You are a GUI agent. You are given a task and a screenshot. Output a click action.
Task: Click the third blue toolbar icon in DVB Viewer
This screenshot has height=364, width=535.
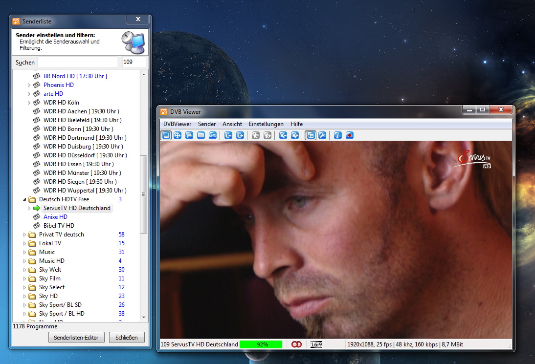coord(189,136)
